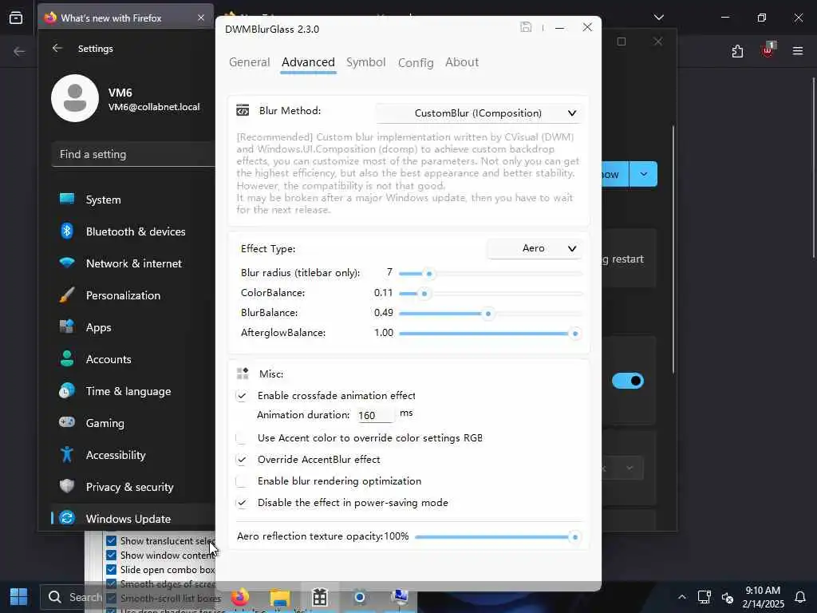The width and height of the screenshot is (817, 613).
Task: Switch off the blue toggle in background window
Action: (628, 381)
